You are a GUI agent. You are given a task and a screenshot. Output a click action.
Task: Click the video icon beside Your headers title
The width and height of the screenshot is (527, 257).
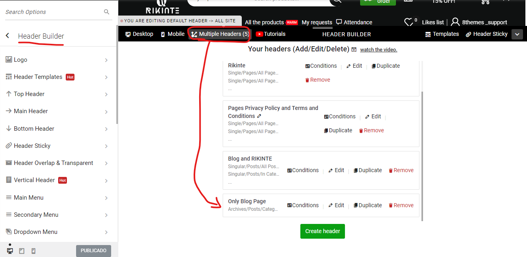354,49
